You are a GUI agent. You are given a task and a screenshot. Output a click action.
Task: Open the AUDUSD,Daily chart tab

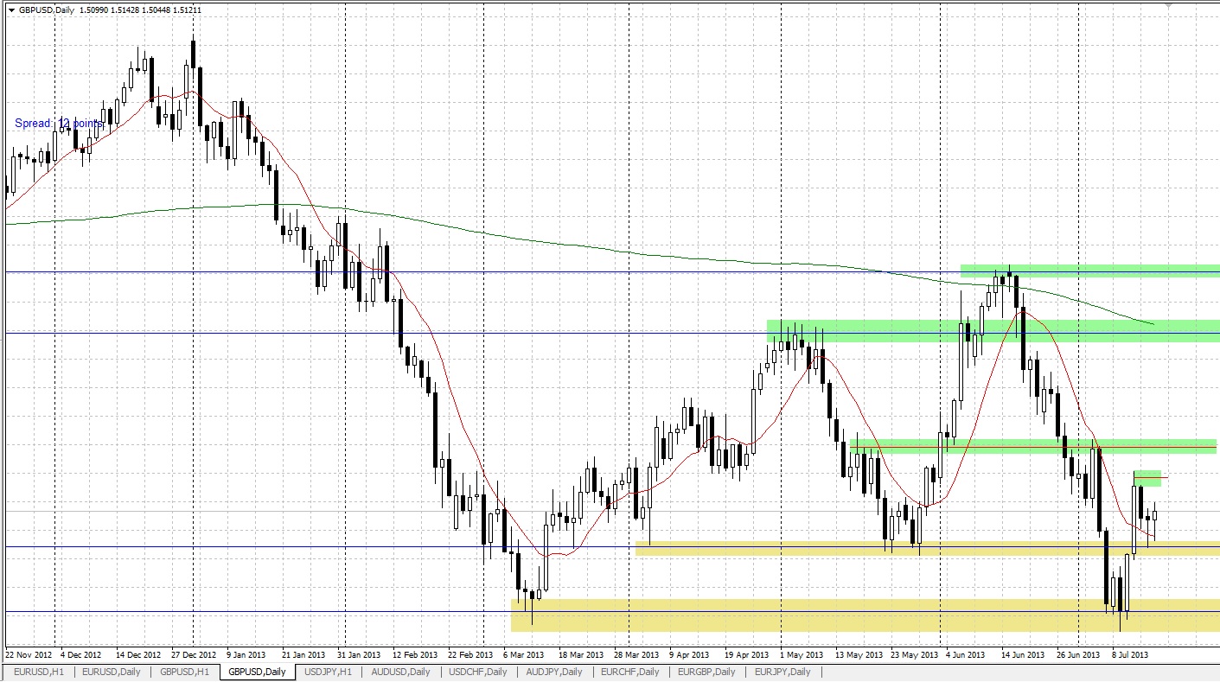tap(400, 672)
